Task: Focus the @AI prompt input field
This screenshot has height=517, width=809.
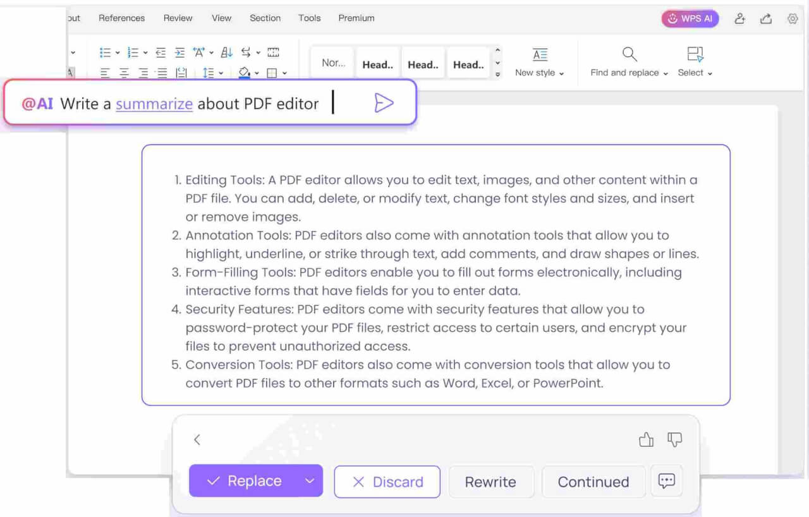Action: click(210, 102)
